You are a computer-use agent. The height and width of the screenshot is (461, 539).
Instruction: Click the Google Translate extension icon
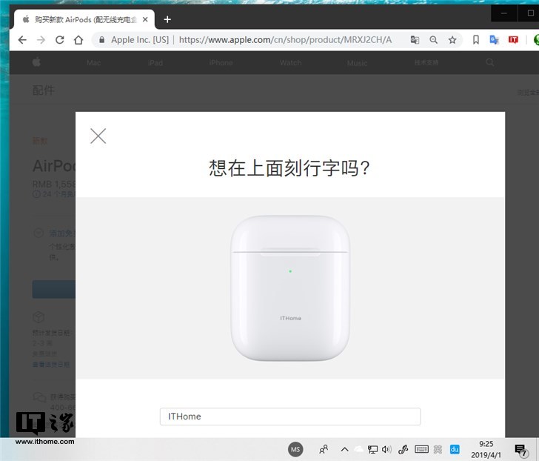495,40
